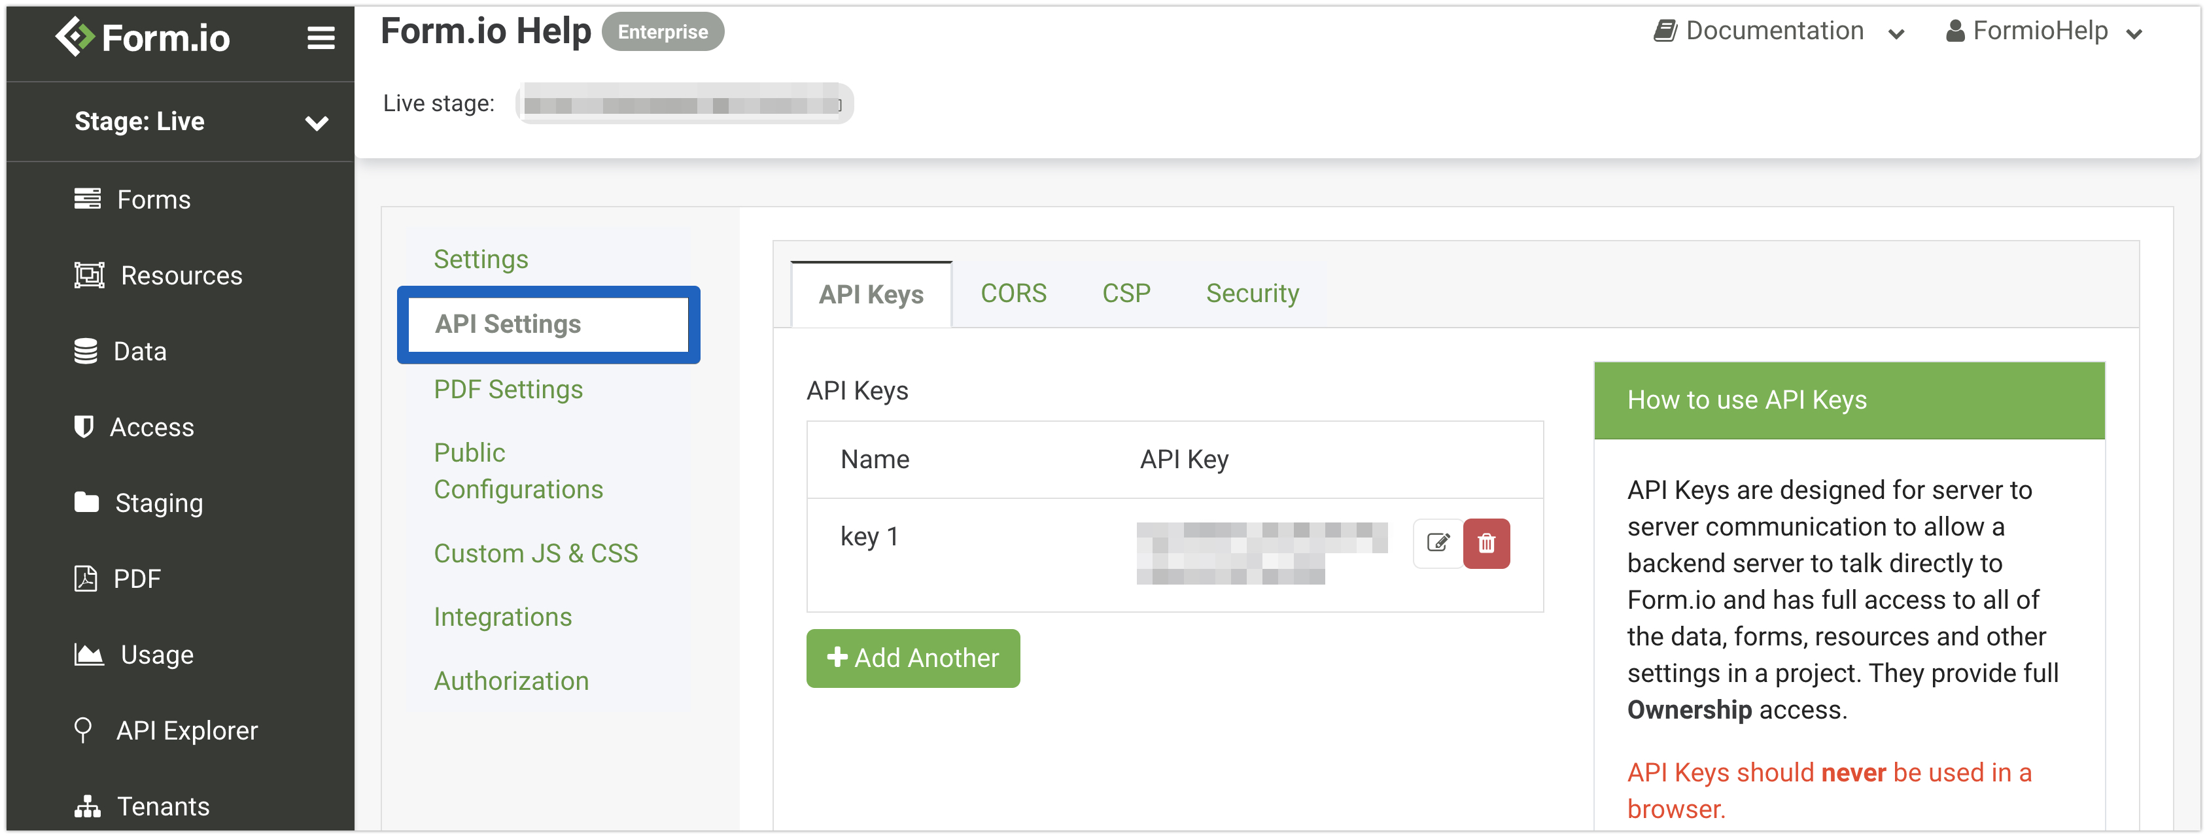The width and height of the screenshot is (2207, 837).
Task: Click the hamburger menu icon
Action: click(x=321, y=38)
